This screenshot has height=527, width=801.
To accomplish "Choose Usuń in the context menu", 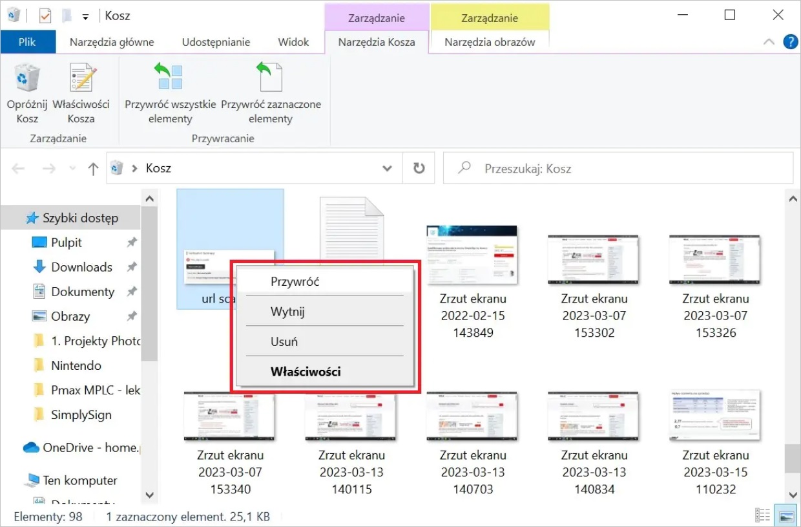I will pyautogui.click(x=284, y=341).
